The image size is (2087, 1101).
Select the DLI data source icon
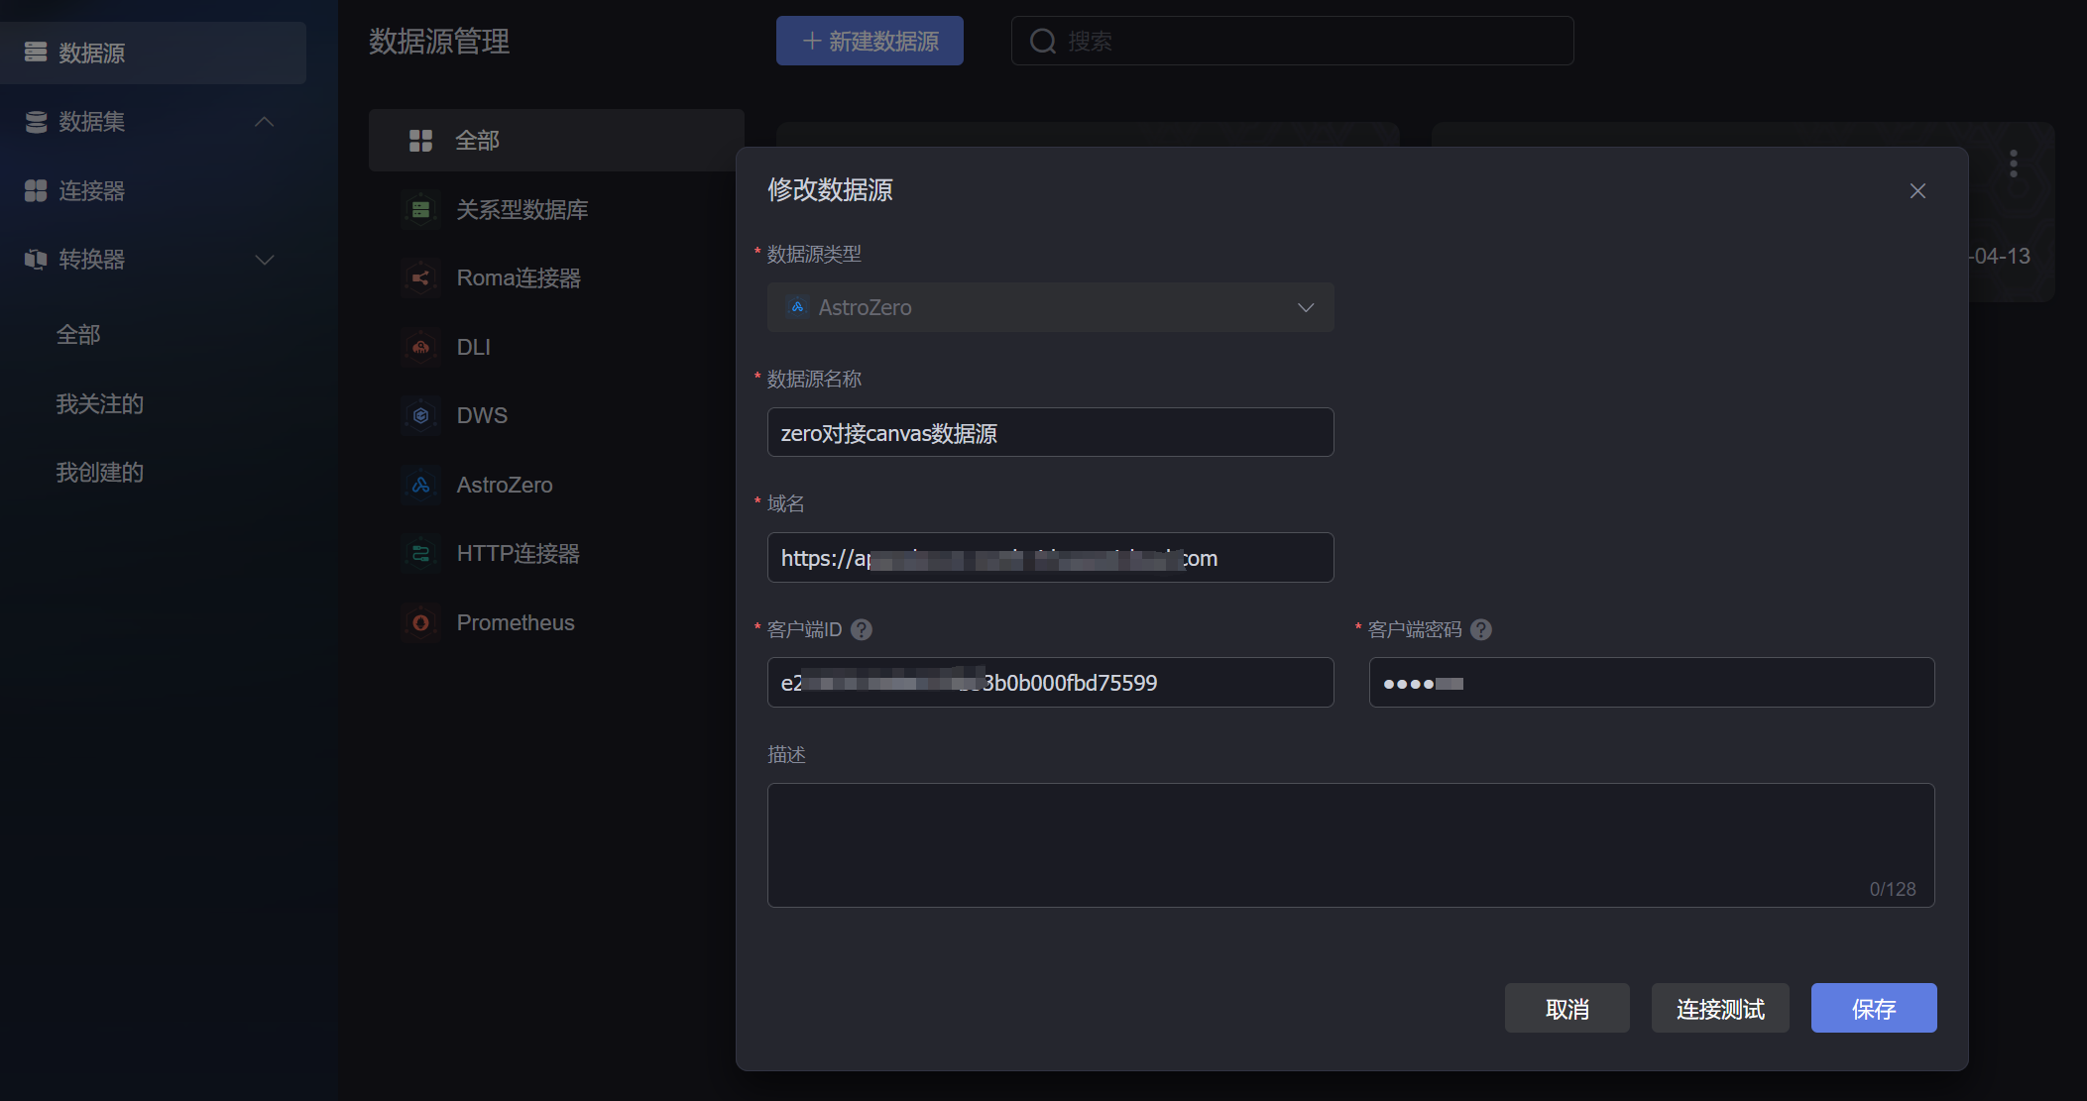pyautogui.click(x=420, y=347)
